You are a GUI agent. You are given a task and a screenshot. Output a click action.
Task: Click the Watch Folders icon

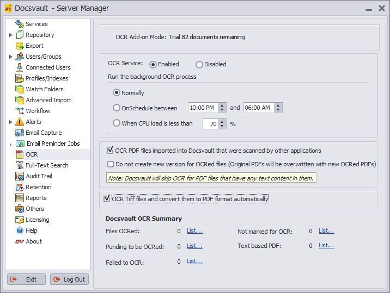pyautogui.click(x=20, y=89)
